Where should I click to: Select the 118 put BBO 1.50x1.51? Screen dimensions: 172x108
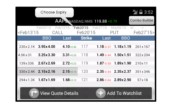point(122,55)
